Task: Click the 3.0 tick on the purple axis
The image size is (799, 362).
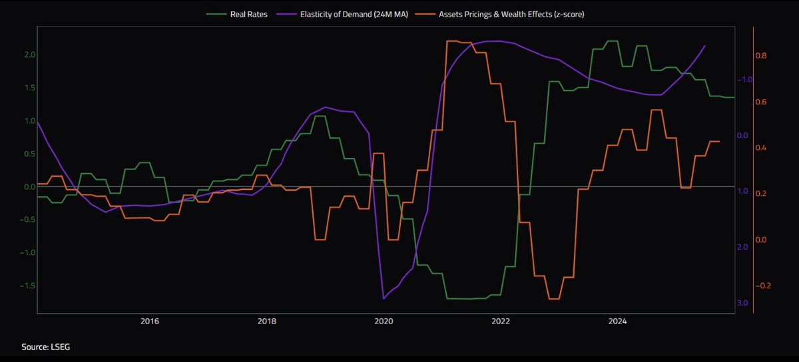Action: 744,304
